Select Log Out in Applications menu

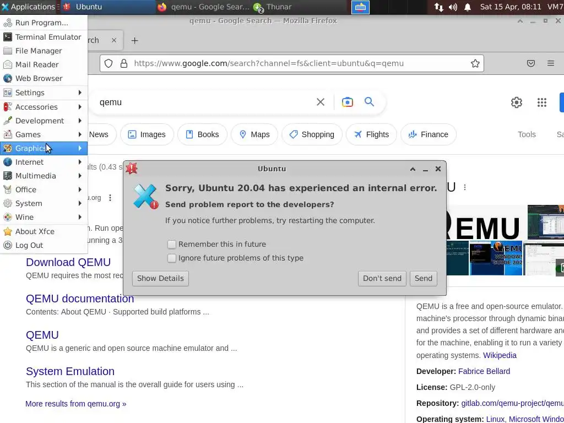tap(44, 245)
